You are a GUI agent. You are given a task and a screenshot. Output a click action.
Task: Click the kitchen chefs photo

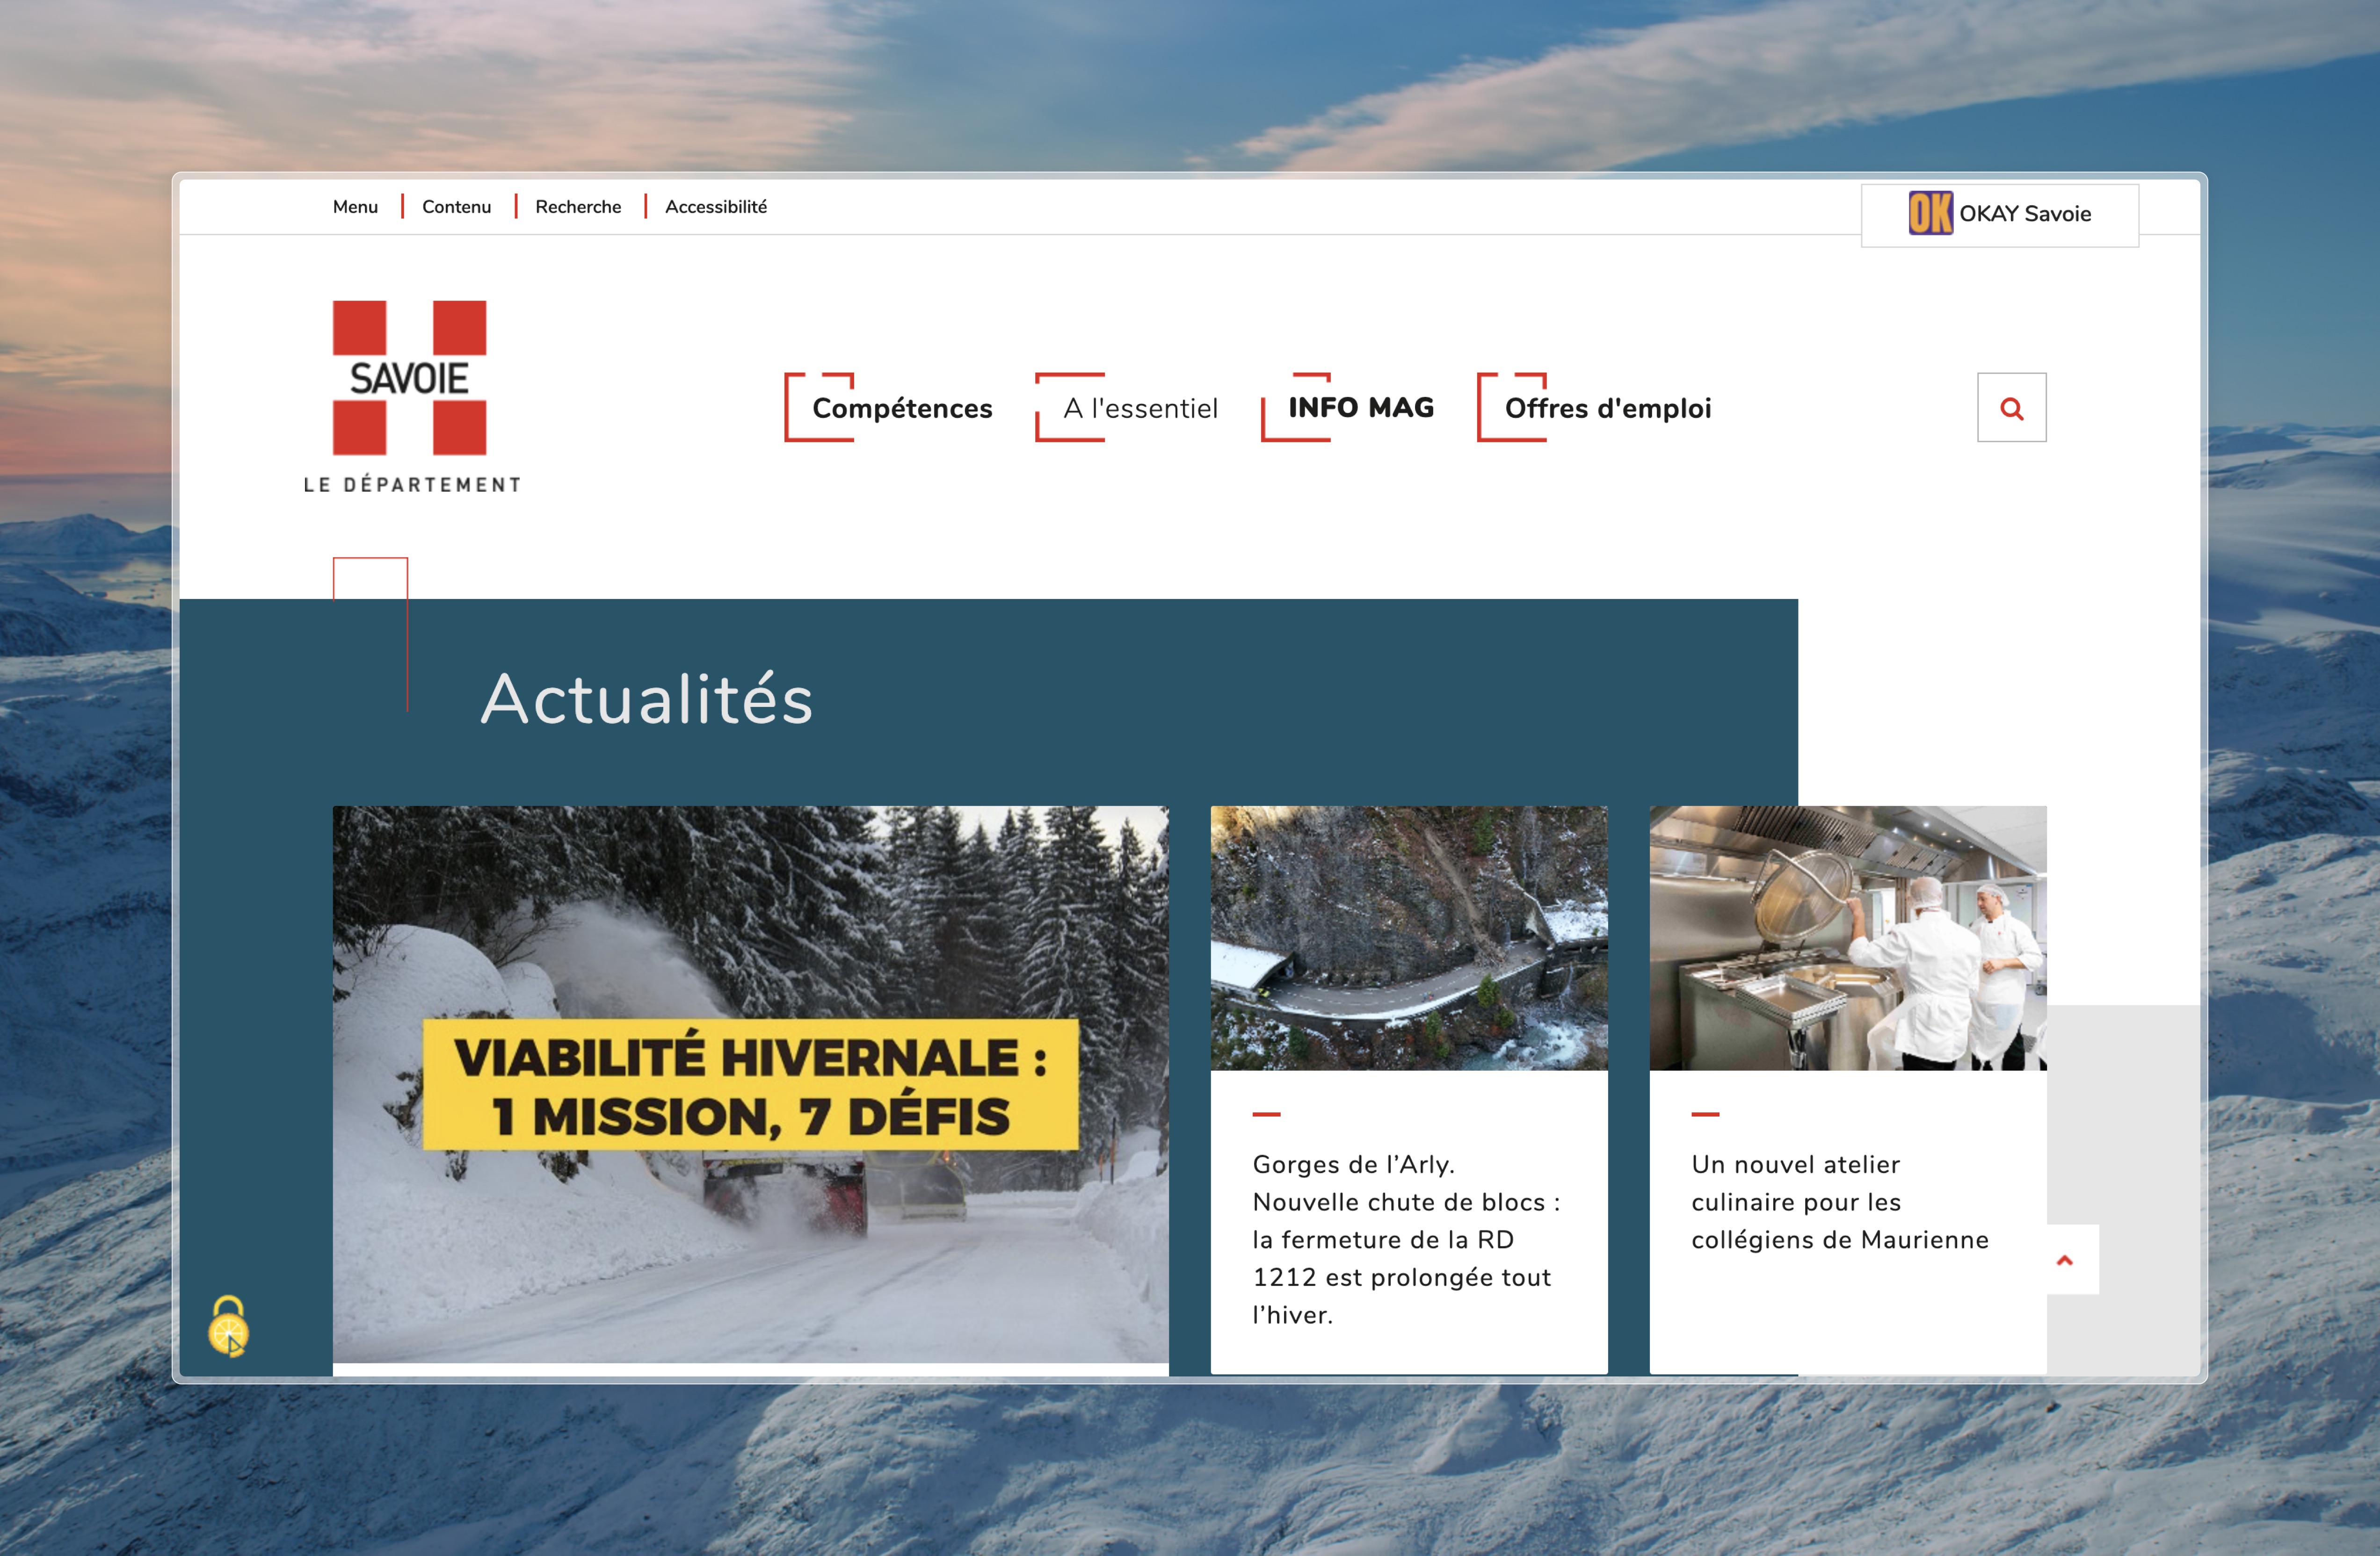[x=1847, y=937]
